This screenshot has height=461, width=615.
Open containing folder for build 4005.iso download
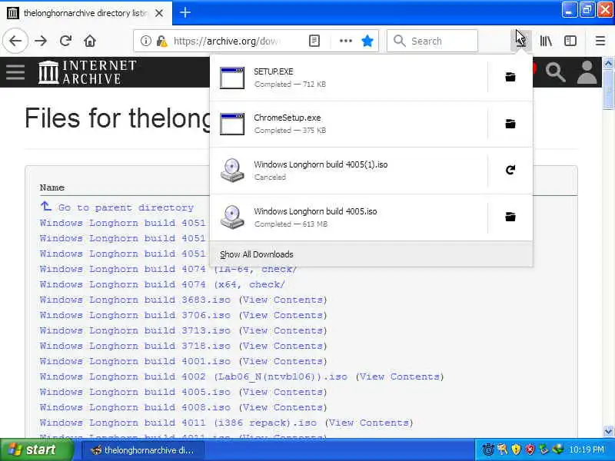point(510,217)
